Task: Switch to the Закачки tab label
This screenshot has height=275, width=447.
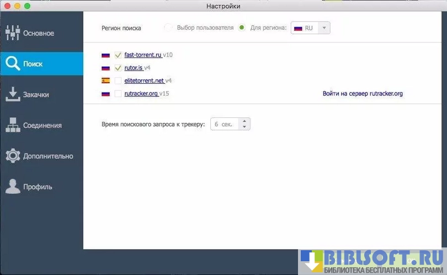Action: point(36,95)
